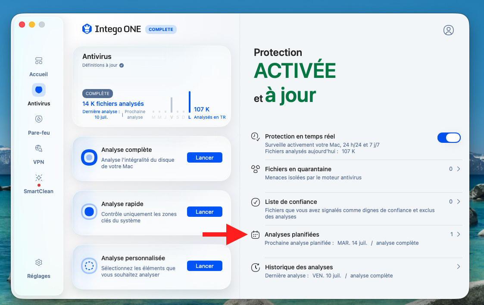Image resolution: width=484 pixels, height=305 pixels.
Task: Click scheduled analyses count '1' value
Action: (452, 234)
